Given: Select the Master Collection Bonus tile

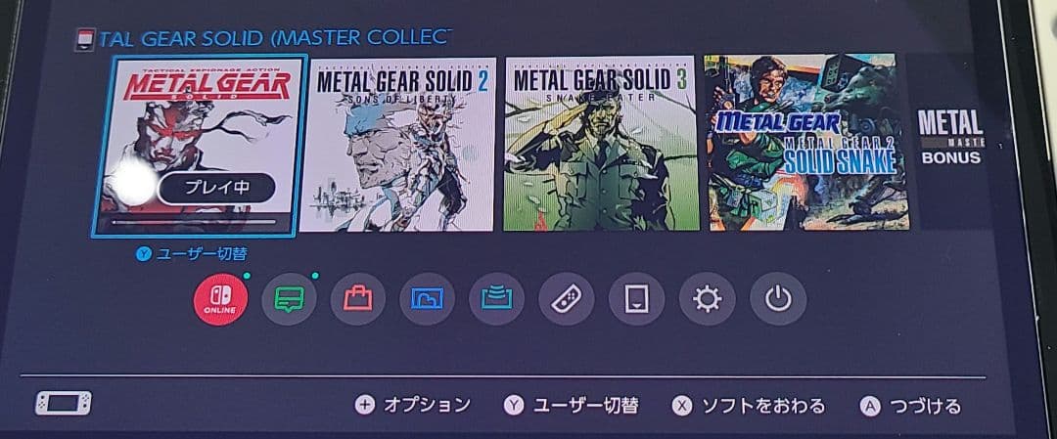Looking at the screenshot, I should pyautogui.click(x=949, y=142).
